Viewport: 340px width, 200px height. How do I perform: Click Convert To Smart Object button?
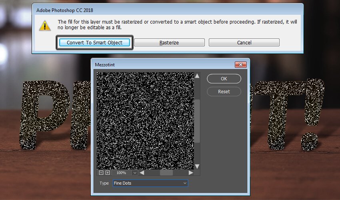pos(94,42)
